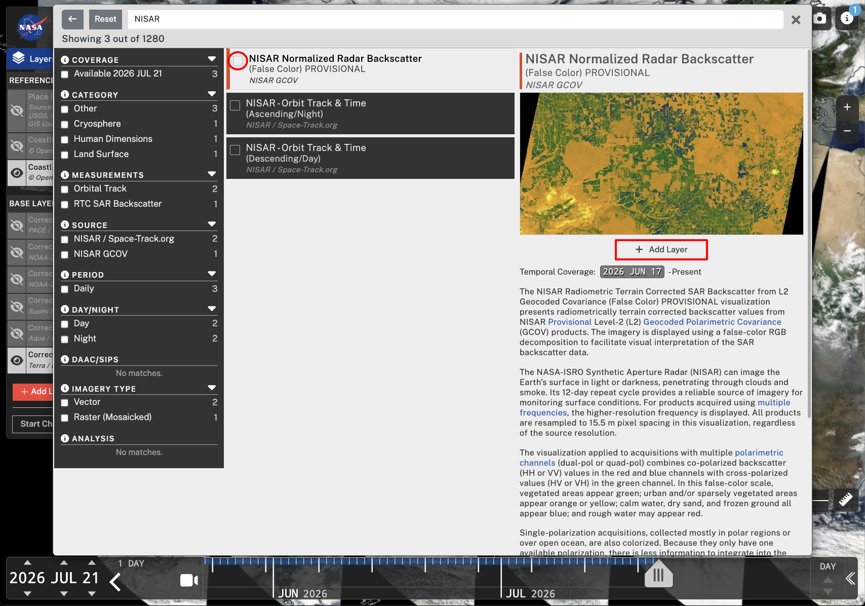Increase year with up arrow
Screen dimensions: 865x606
[x=27, y=562]
